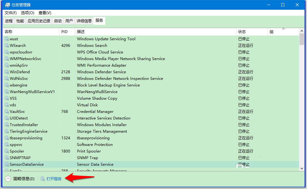This screenshot has width=307, height=189.
Task: Click the scrollbar down arrow
Action: (302, 168)
